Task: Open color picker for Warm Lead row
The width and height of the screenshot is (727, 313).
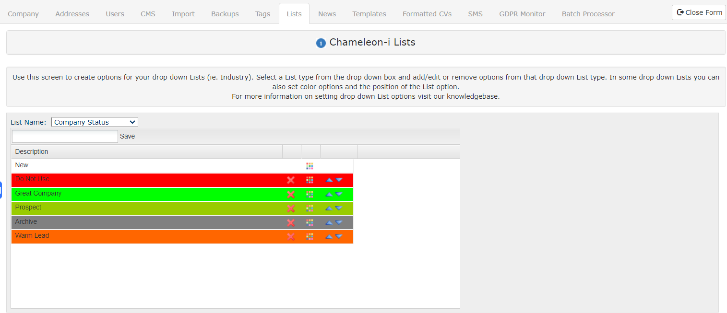Action: click(x=310, y=237)
